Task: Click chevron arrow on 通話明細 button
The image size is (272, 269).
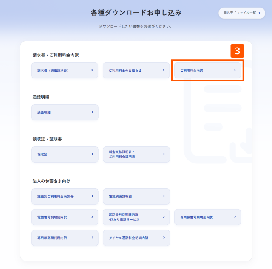Action: coord(93,112)
